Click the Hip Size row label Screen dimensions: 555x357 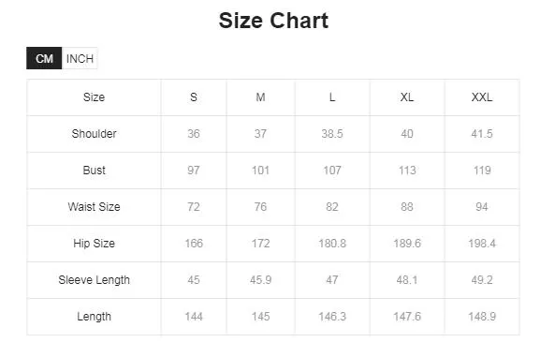(x=94, y=244)
